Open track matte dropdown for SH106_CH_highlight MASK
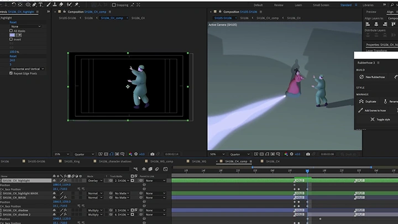This screenshot has width=398, height=224. click(122, 193)
